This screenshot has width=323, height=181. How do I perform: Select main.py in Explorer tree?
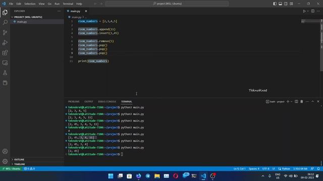pyautogui.click(x=22, y=22)
